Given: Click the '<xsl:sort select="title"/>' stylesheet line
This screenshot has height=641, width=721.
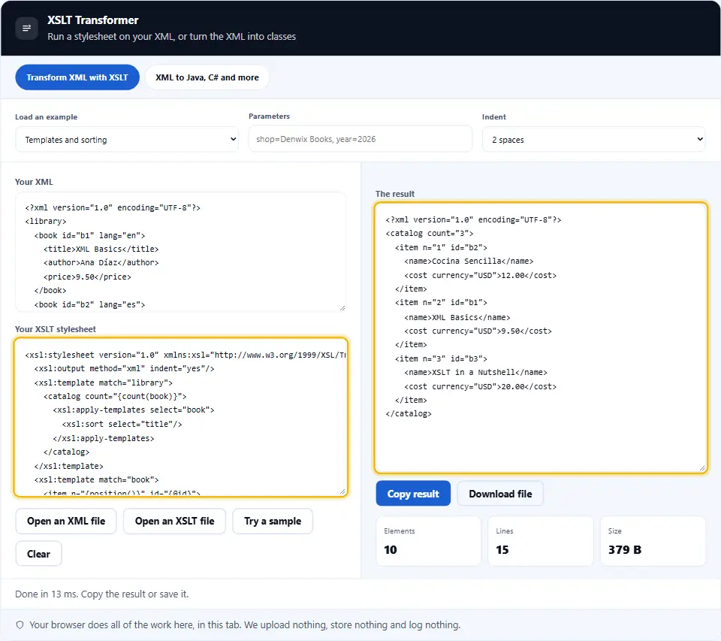Looking at the screenshot, I should coord(122,424).
